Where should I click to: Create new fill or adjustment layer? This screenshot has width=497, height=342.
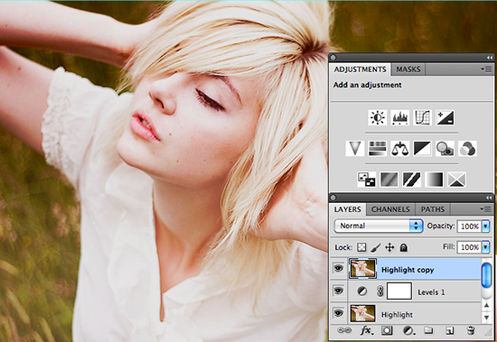pyautogui.click(x=408, y=331)
